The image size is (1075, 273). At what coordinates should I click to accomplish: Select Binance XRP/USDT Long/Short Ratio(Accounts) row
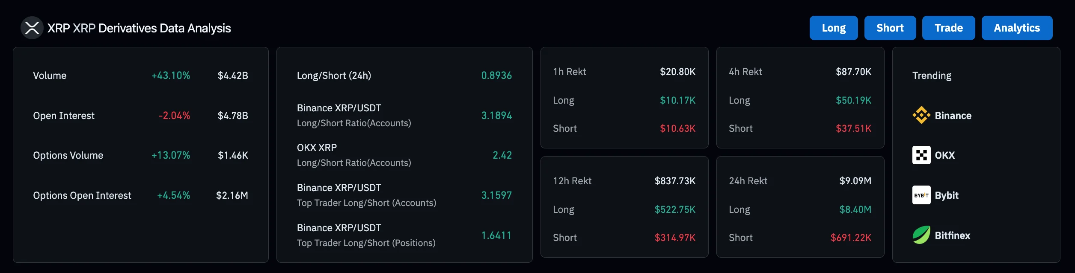click(353, 116)
